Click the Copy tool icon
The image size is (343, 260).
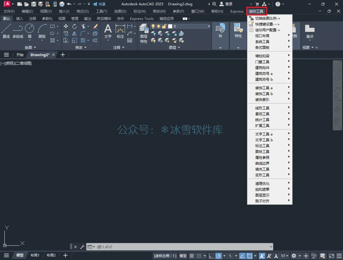tap(66, 33)
